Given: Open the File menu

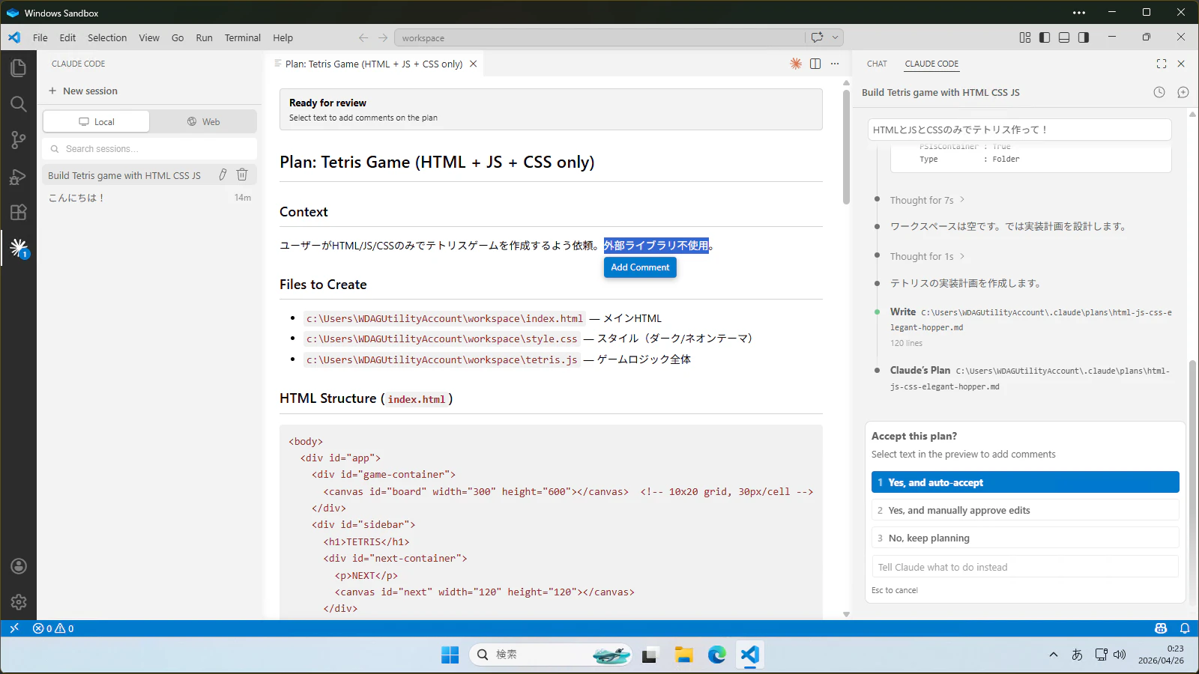Looking at the screenshot, I should [x=40, y=37].
